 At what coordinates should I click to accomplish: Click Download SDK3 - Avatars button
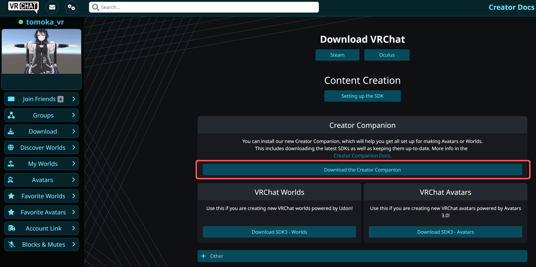(445, 232)
